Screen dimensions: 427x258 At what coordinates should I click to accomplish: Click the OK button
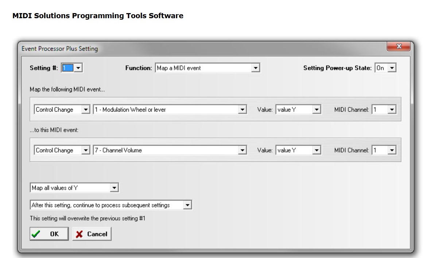(49, 234)
